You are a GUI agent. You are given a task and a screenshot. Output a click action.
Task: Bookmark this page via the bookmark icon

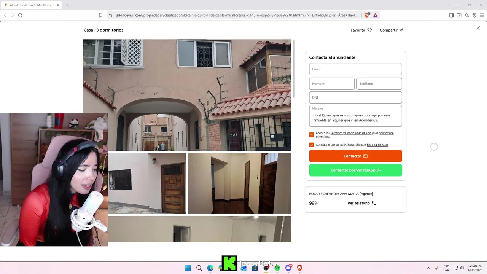tap(100, 15)
